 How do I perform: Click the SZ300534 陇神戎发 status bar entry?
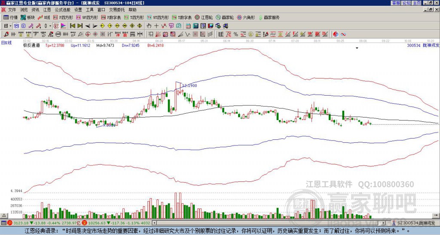point(414,223)
